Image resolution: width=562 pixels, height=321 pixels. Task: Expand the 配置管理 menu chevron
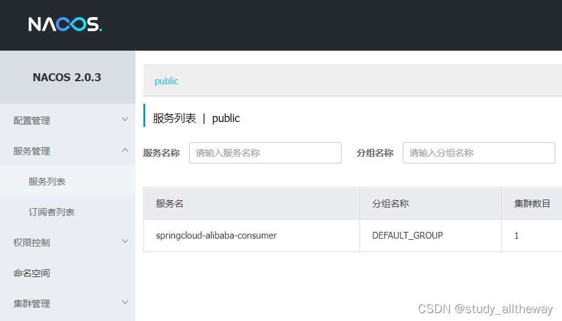coord(124,119)
